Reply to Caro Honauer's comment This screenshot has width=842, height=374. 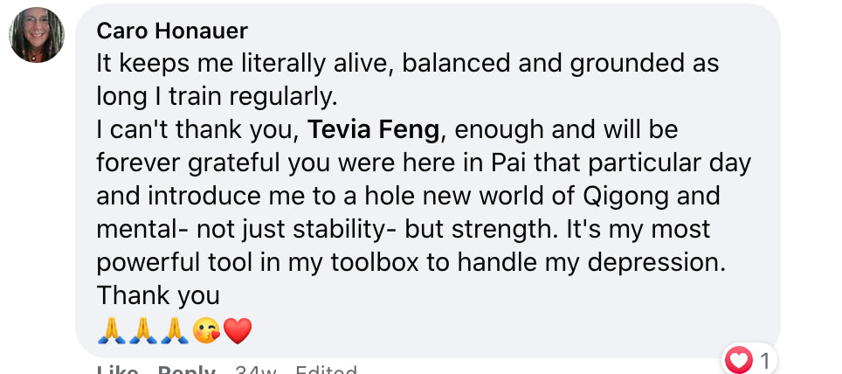pos(186,370)
